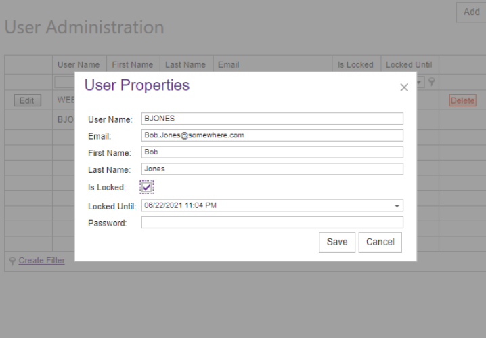Open the Create Filter link
Screen dimensions: 486x340
[41, 260]
